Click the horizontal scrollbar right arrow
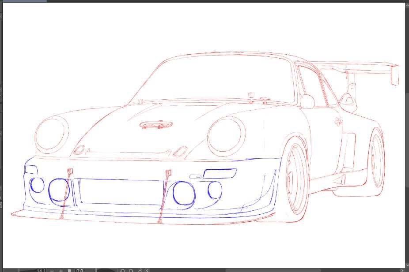Viewport: 409px width, 272px height. pyautogui.click(x=402, y=270)
